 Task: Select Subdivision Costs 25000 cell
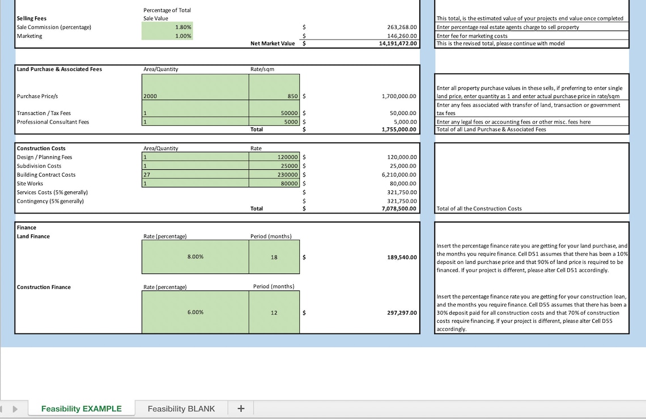point(274,165)
